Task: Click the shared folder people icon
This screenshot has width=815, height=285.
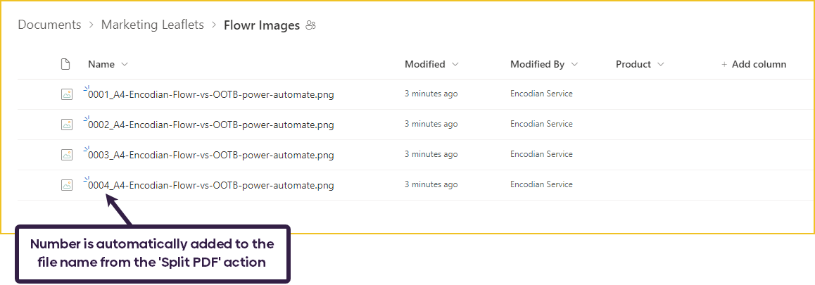Action: pyautogui.click(x=311, y=25)
